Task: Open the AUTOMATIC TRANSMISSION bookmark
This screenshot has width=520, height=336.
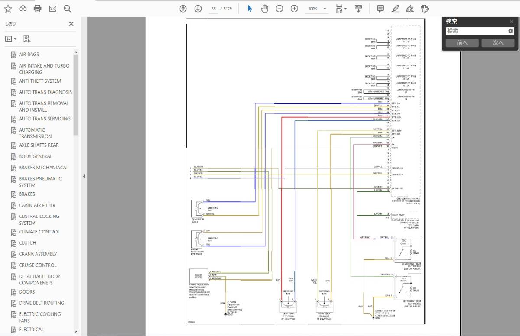Action: 35,133
